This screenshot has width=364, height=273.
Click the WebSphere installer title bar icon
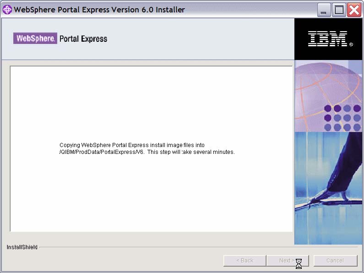[x=7, y=10]
